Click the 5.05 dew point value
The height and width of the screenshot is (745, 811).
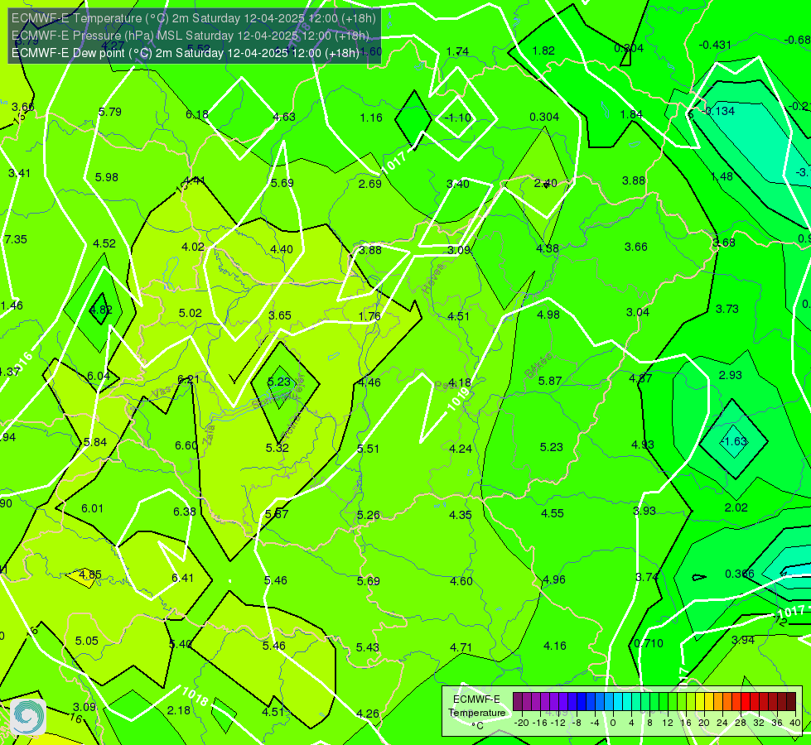point(86,641)
